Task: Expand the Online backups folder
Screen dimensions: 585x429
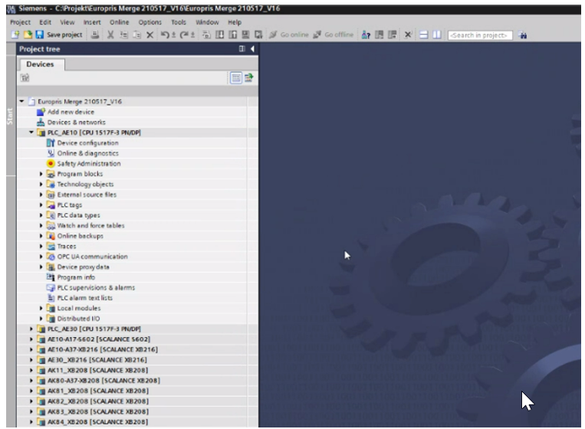Action: pos(41,236)
